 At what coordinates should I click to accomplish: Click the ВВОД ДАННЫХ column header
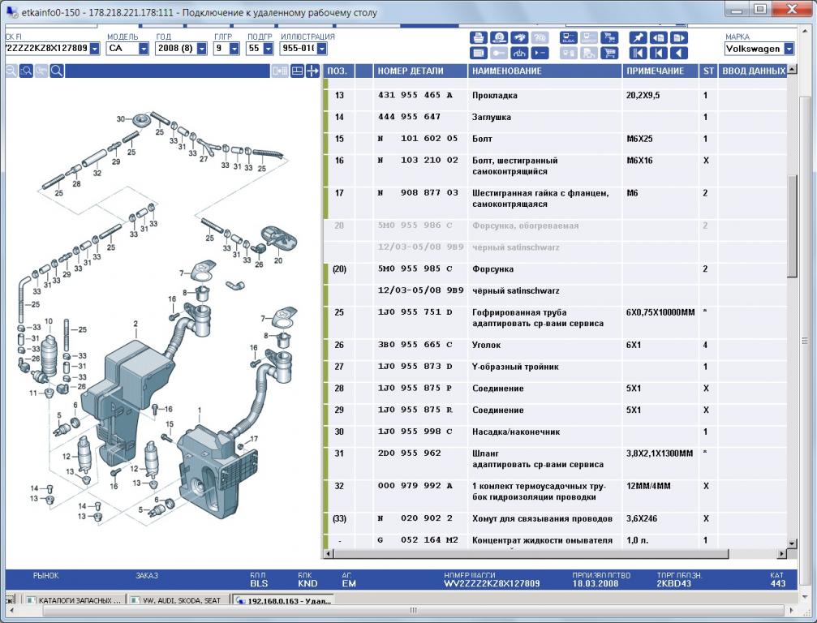pos(752,71)
